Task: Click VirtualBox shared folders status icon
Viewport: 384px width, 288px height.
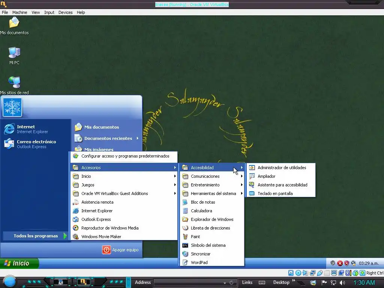Action: point(327,273)
